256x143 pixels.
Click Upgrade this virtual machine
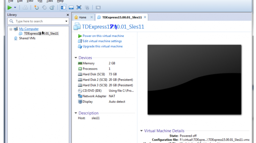[102, 46]
